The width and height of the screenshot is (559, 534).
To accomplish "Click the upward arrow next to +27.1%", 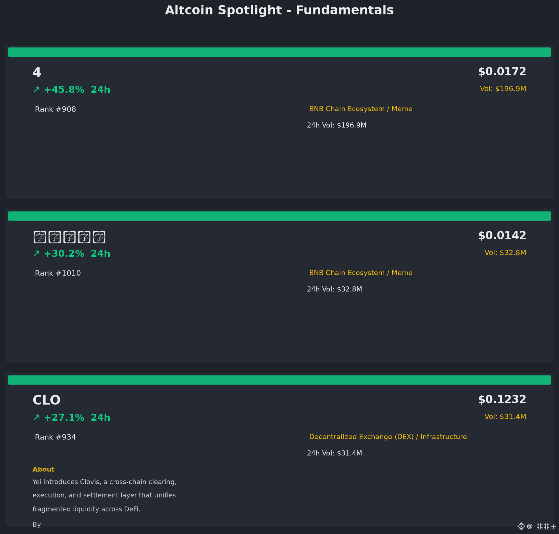I will tap(36, 418).
